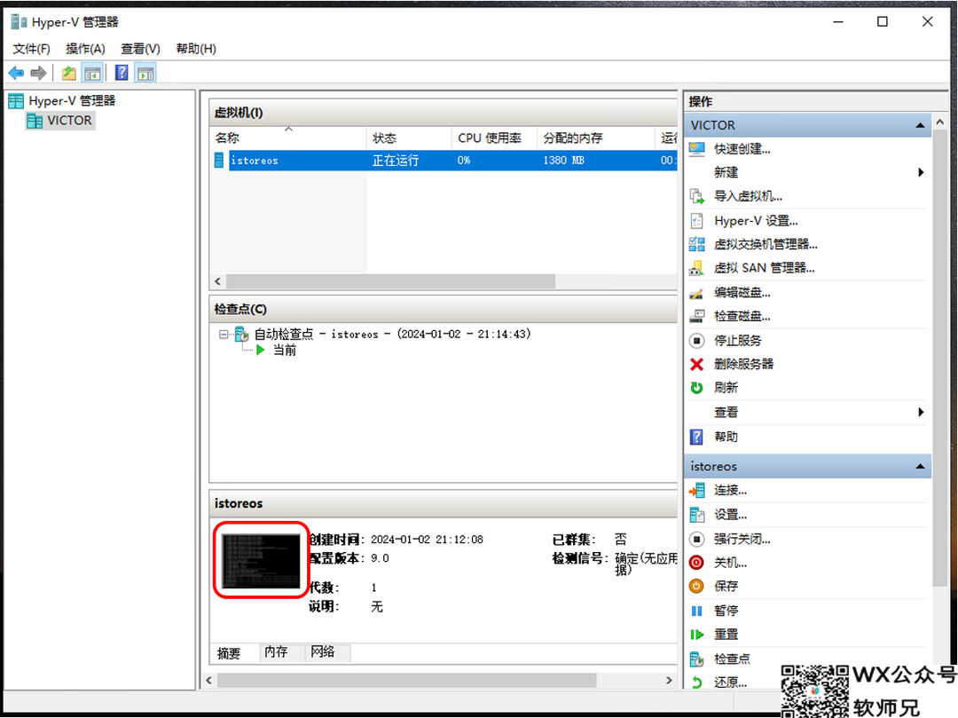Viewport: 958px width, 718px height.
Task: Click the blue Help toolbar icon
Action: coord(122,74)
